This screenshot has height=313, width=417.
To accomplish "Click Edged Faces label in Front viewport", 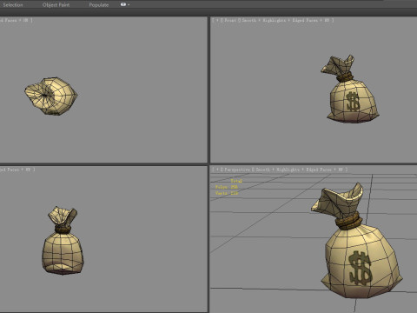I will [x=305, y=20].
